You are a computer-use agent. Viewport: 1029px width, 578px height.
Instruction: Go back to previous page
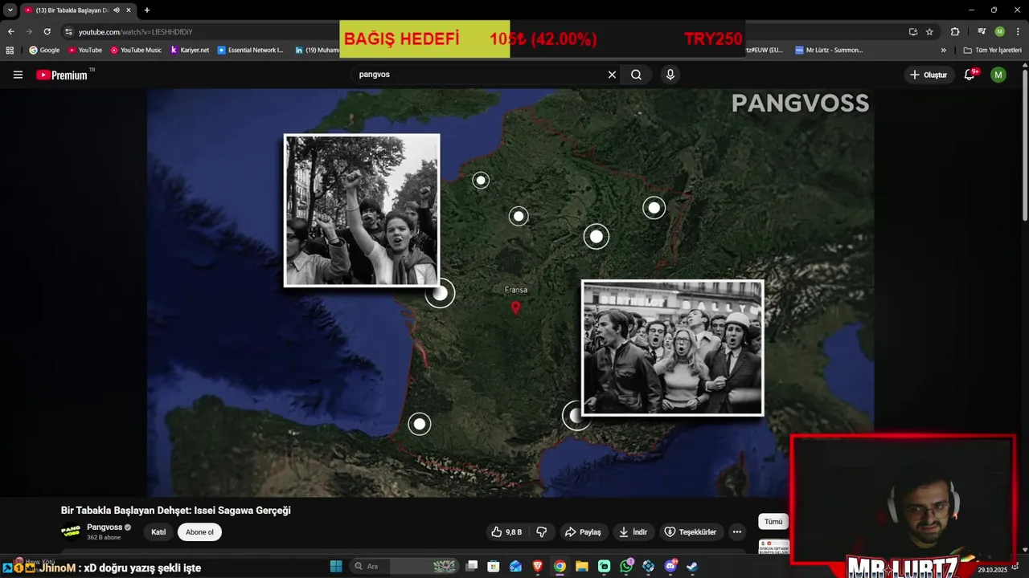pyautogui.click(x=10, y=31)
